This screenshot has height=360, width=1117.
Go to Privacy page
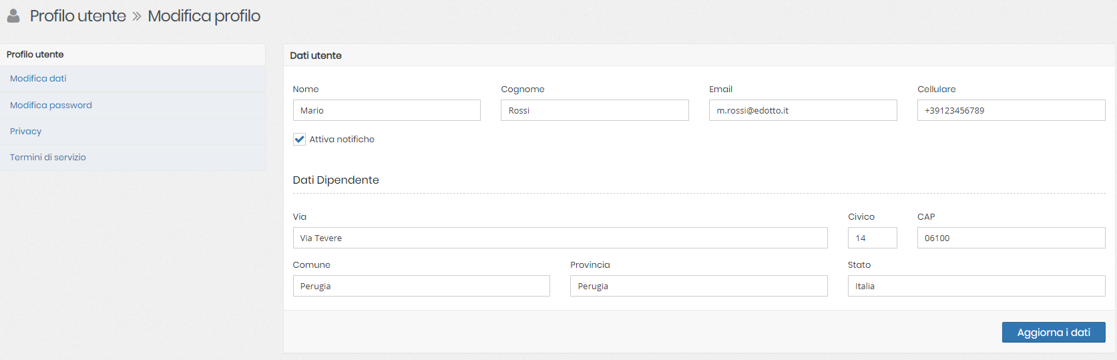coord(25,132)
